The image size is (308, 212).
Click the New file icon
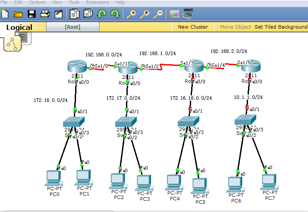point(5,14)
